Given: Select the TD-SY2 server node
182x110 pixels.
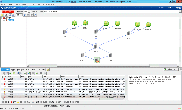Looking at the screenshot, I should pyautogui.click(x=96, y=46).
